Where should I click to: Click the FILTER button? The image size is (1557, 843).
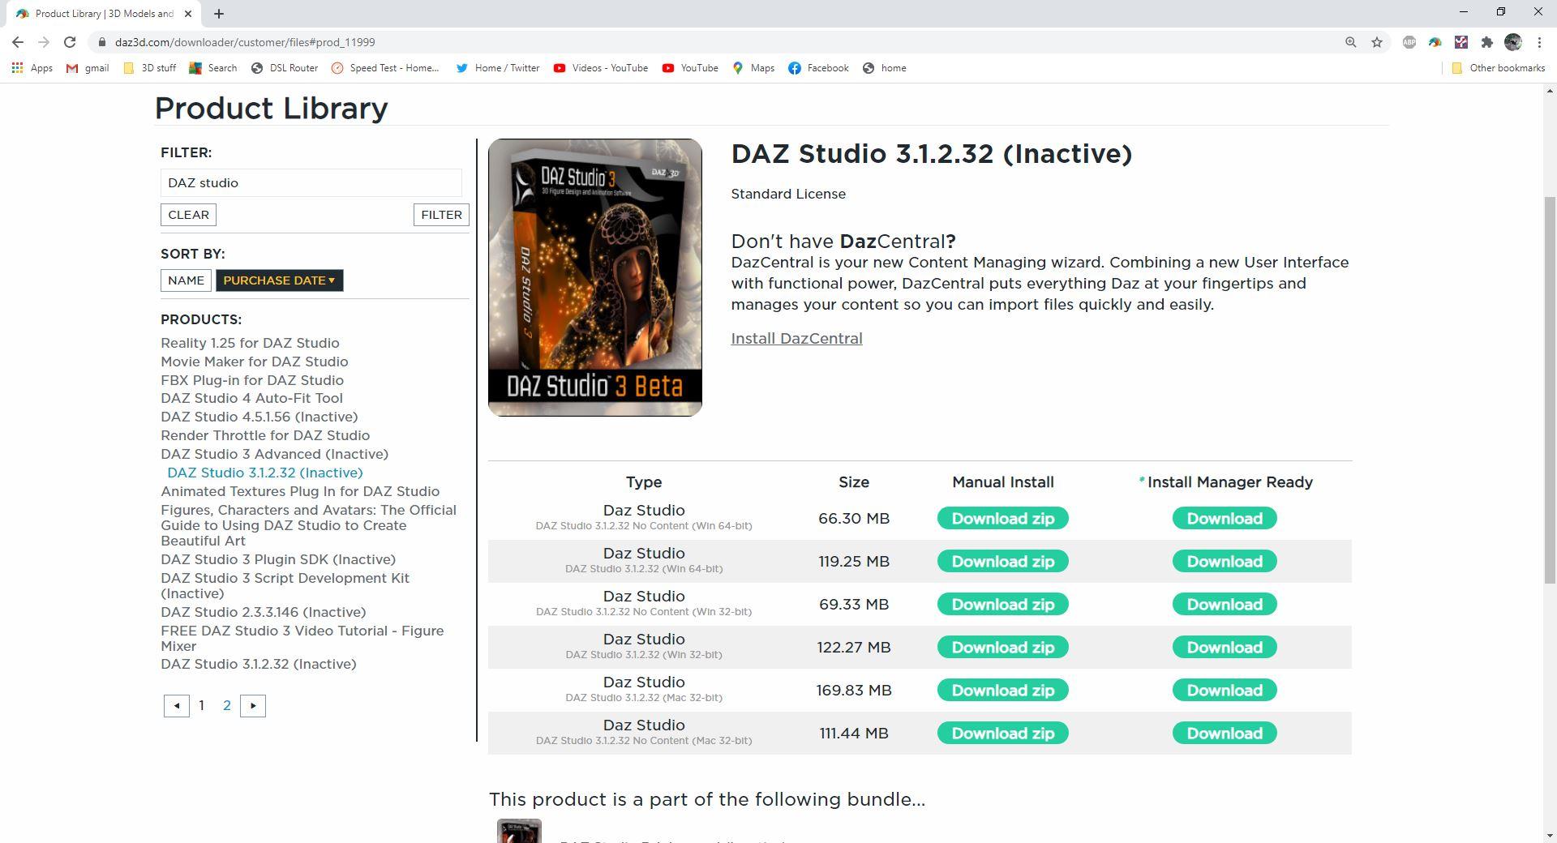[x=441, y=215]
